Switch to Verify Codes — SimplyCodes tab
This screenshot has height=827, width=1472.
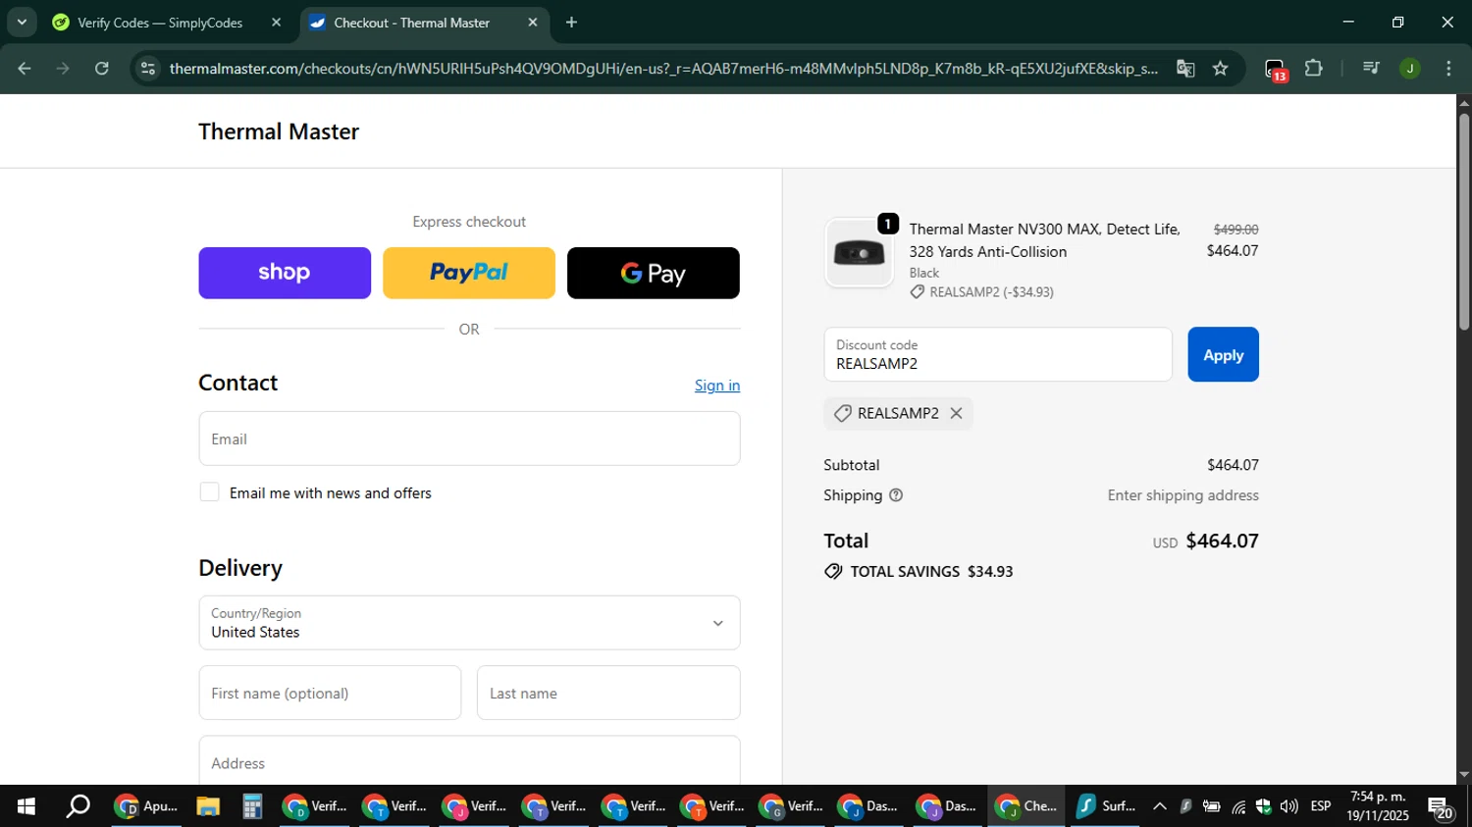point(160,23)
